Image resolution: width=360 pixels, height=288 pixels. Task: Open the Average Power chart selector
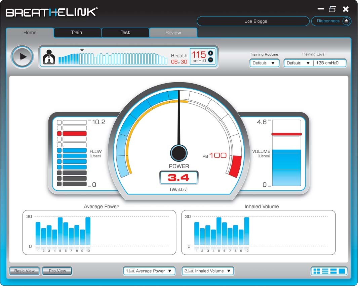(149, 271)
